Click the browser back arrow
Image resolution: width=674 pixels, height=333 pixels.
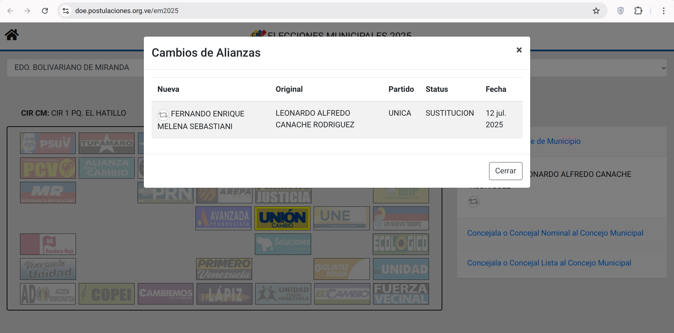pos(10,11)
